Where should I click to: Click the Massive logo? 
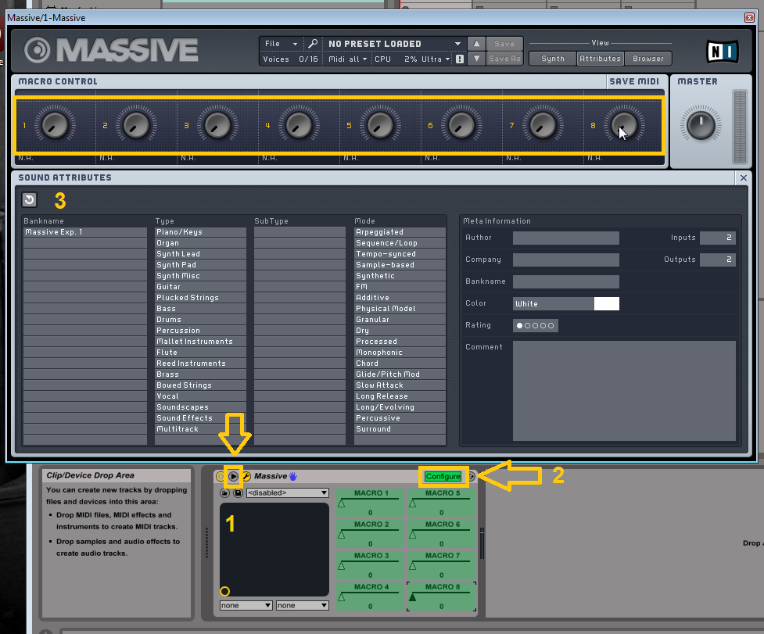tap(112, 50)
